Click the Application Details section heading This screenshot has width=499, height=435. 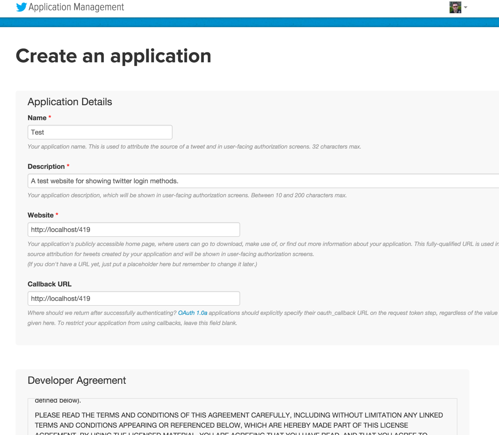(x=70, y=102)
